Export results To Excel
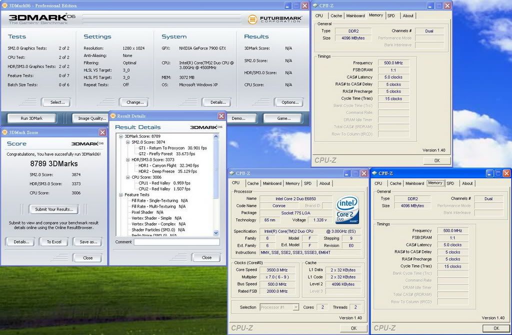Image resolution: width=512 pixels, height=335 pixels. coord(54,242)
